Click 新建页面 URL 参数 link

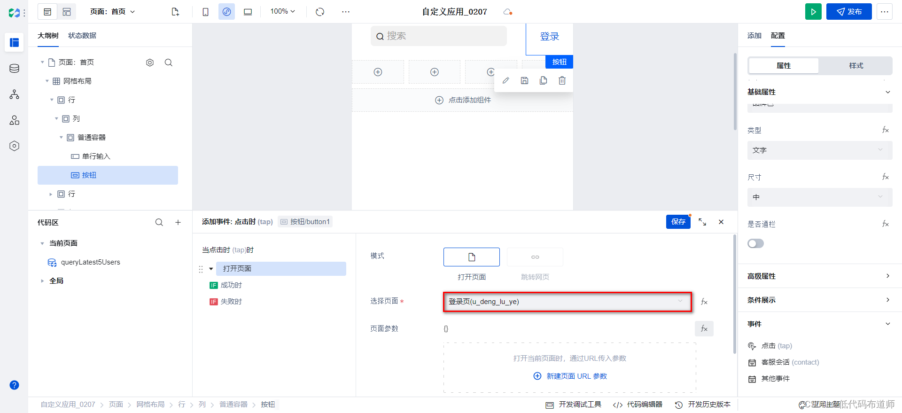tap(570, 376)
